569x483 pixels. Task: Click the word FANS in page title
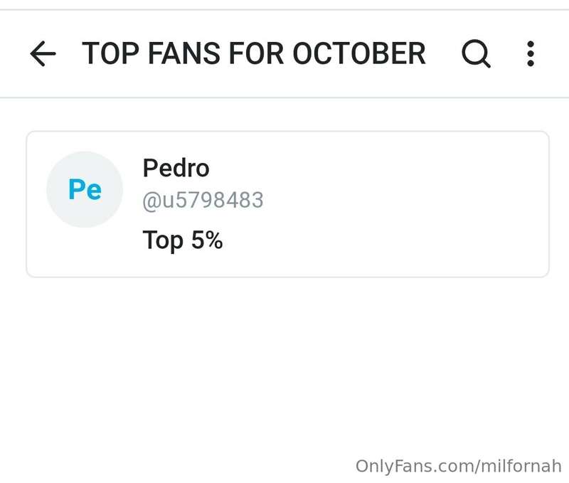[184, 53]
